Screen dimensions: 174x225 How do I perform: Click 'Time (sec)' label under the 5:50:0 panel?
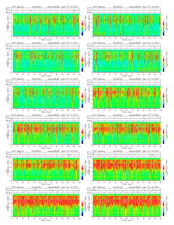pyautogui.click(x=127, y=220)
